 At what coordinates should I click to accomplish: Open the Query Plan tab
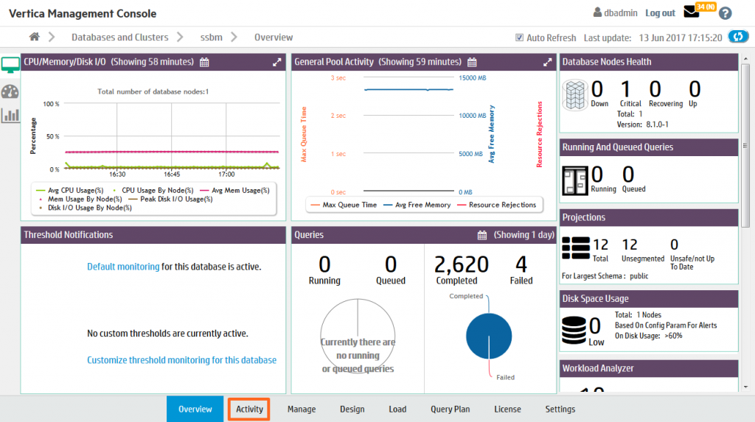tap(450, 409)
